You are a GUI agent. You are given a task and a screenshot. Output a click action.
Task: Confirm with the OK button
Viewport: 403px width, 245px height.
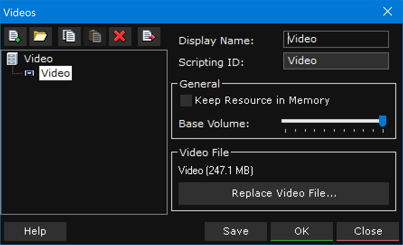click(301, 231)
